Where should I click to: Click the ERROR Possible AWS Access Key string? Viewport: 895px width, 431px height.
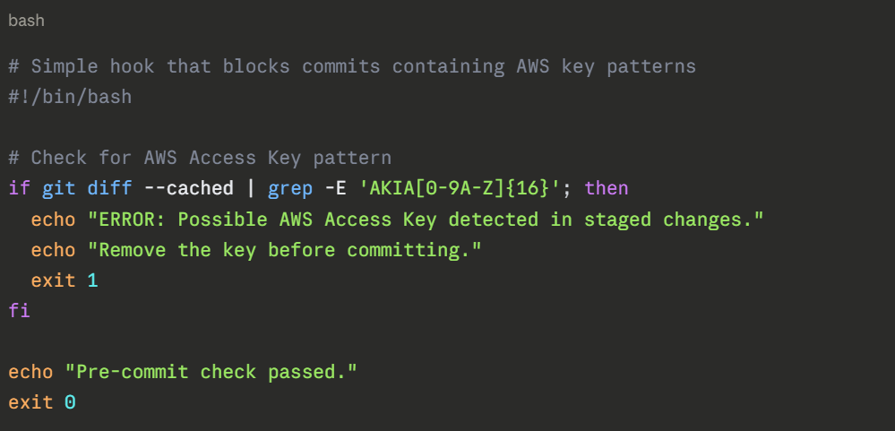426,220
